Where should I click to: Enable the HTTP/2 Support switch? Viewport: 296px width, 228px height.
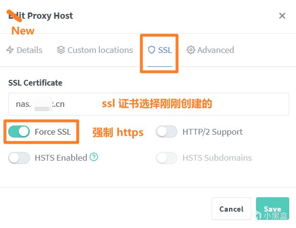166,132
